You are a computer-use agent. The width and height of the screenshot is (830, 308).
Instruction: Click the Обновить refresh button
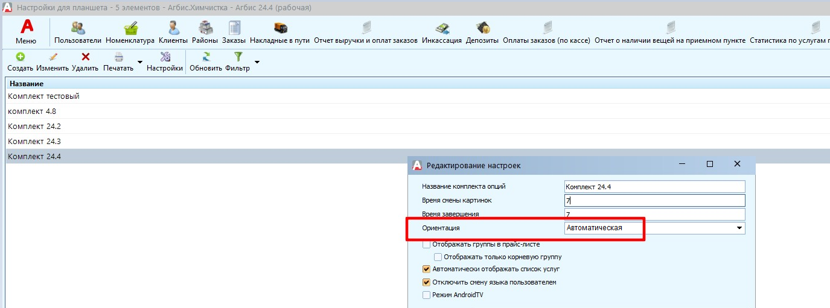coord(205,57)
